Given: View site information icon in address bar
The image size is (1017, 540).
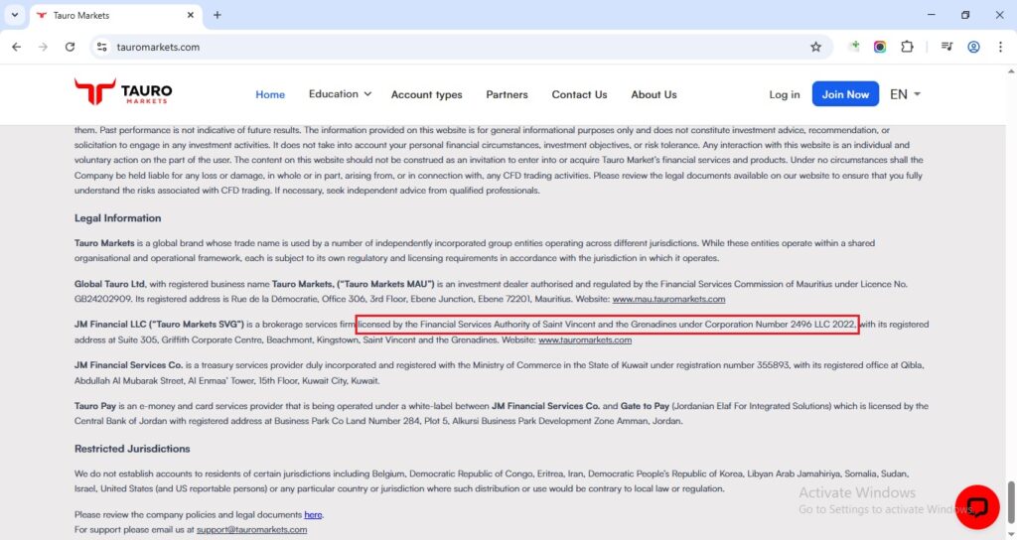Looking at the screenshot, I should pyautogui.click(x=102, y=47).
